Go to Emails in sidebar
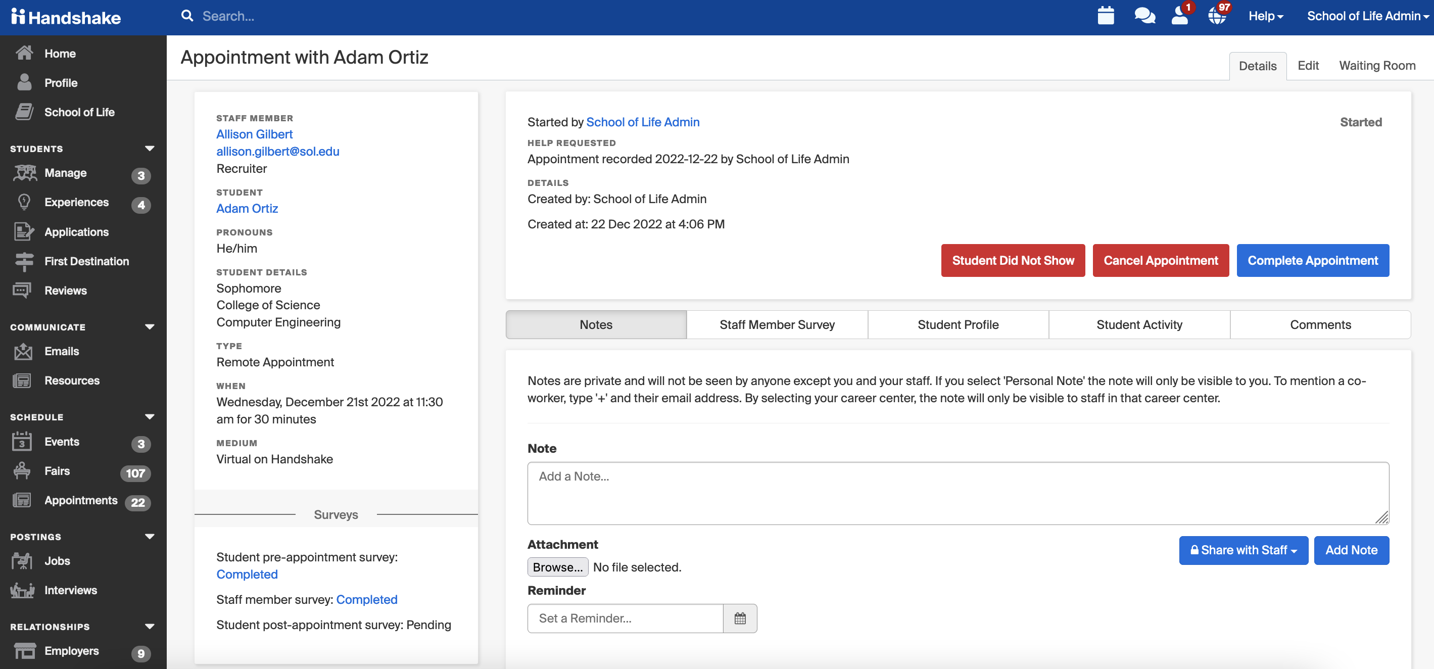 click(x=61, y=351)
